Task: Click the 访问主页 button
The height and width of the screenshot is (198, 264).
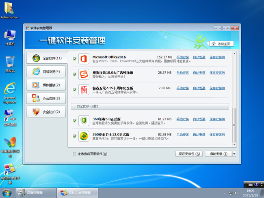Action: (222, 44)
